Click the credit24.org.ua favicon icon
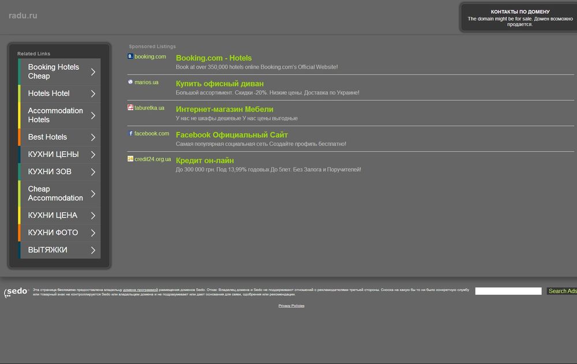The image size is (577, 364). pyautogui.click(x=130, y=159)
